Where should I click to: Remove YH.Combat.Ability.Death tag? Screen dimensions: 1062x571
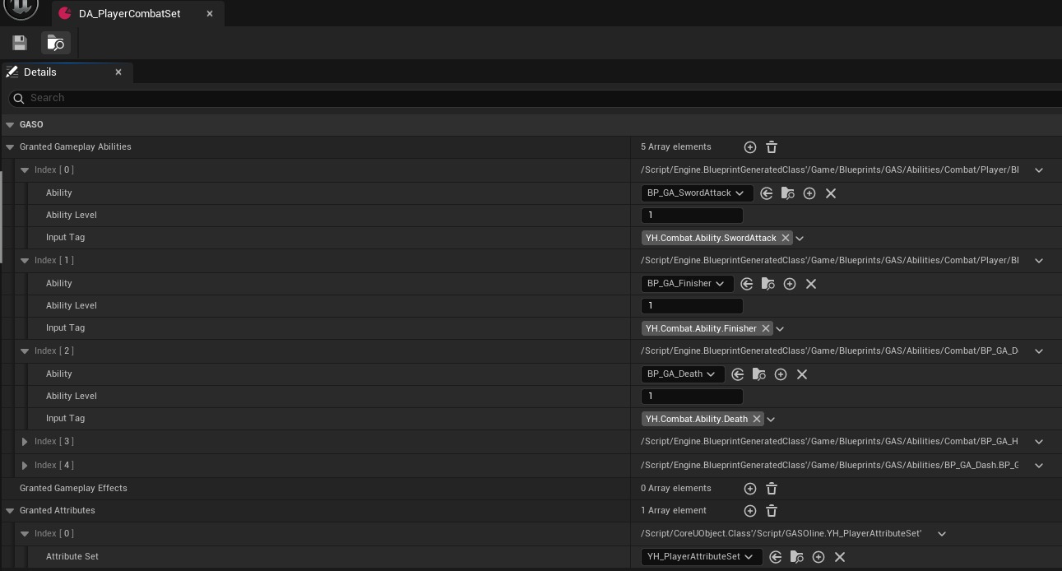(757, 419)
